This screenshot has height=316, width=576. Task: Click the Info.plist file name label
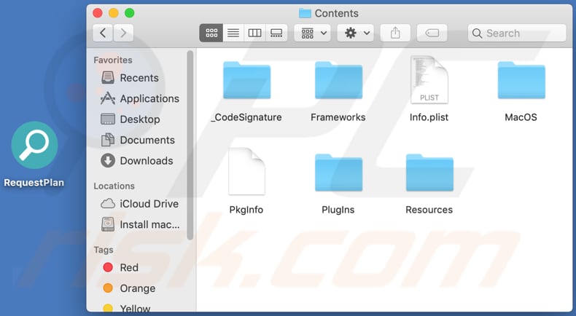(x=429, y=117)
